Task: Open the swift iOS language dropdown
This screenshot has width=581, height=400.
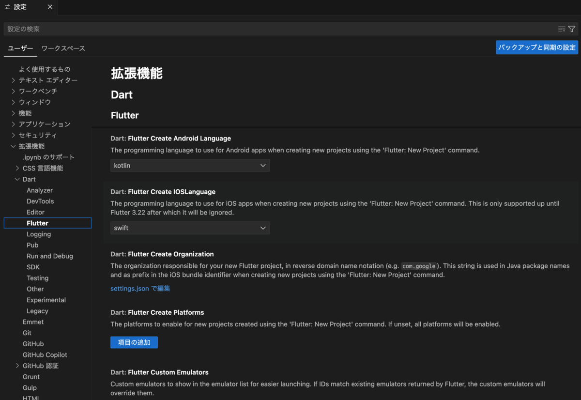Action: [190, 228]
